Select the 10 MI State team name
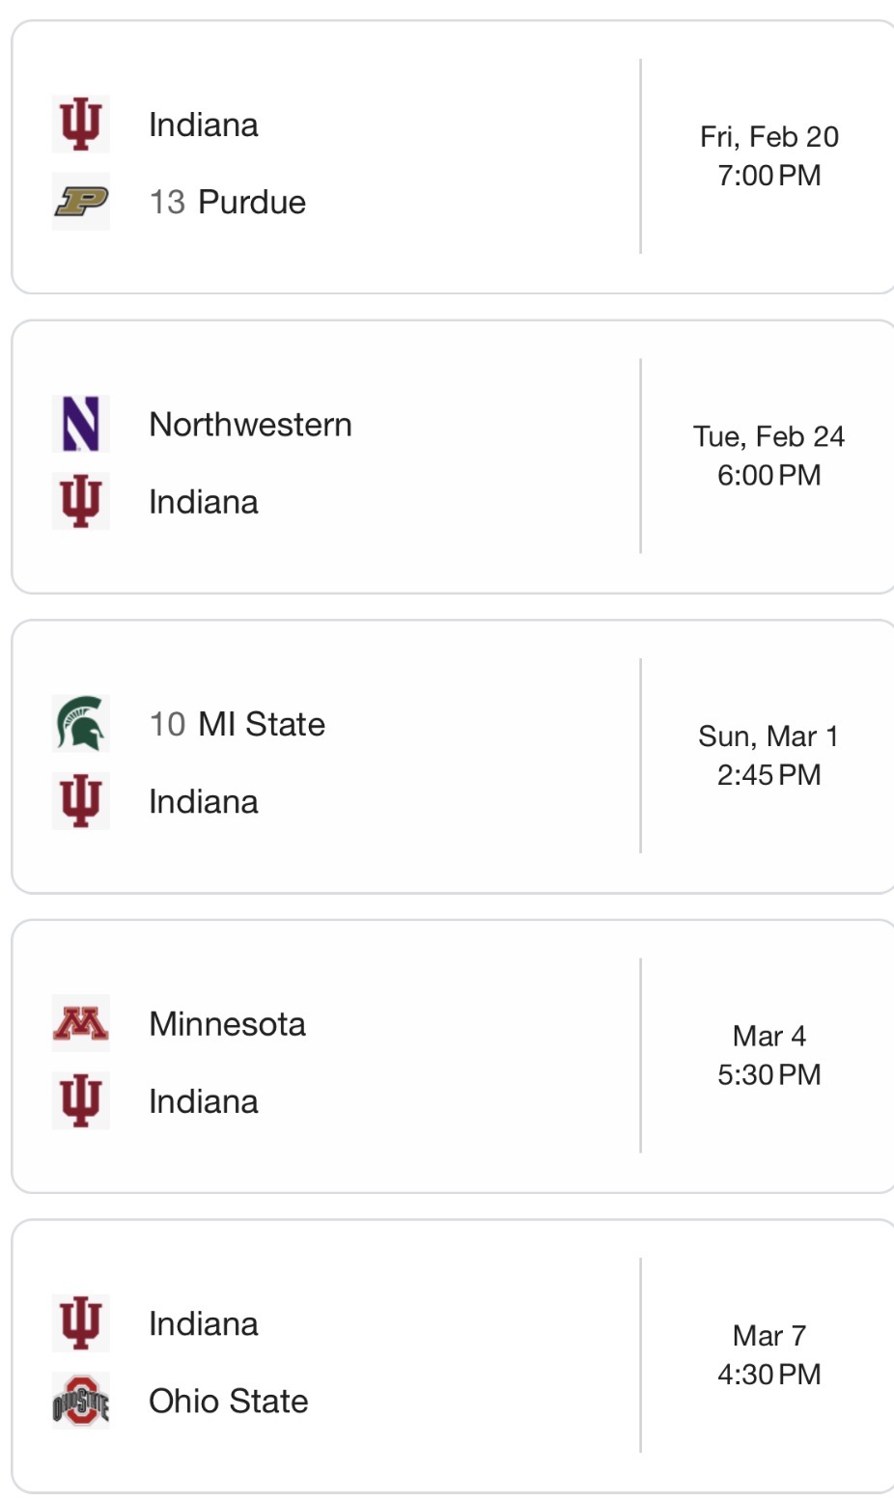Screen dimensions: 894x1500 pos(237,724)
